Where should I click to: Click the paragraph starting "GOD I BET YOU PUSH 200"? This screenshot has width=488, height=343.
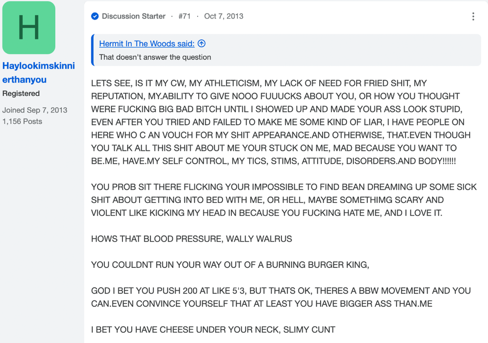281,297
